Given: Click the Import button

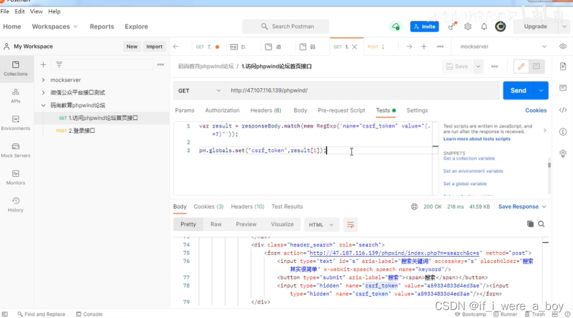Looking at the screenshot, I should click(x=154, y=46).
